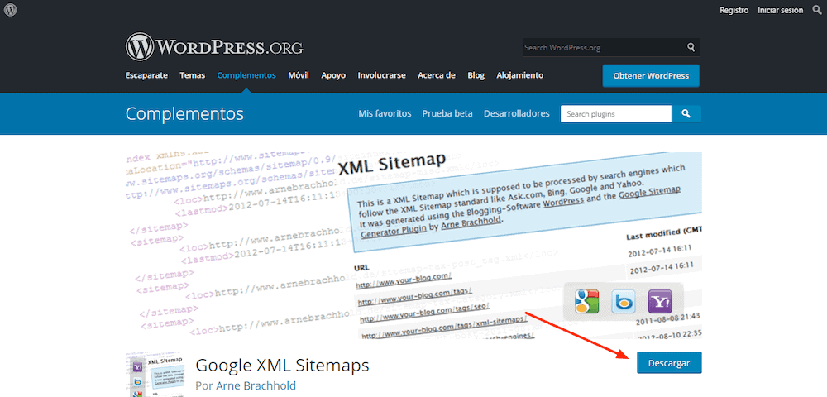Click the Registro link
Screen dimensions: 827x397
pyautogui.click(x=734, y=10)
